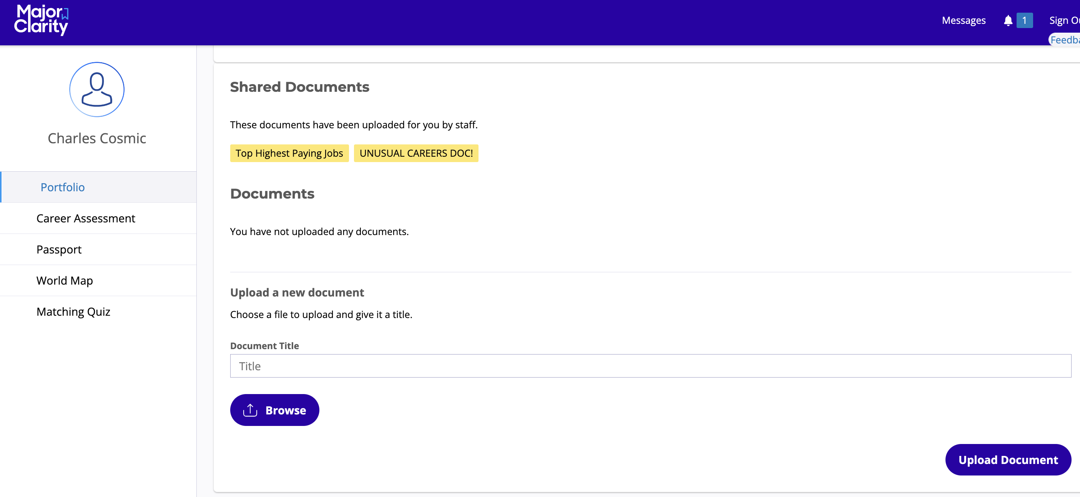
Task: Click the upload arrow icon in Browse
Action: [250, 410]
